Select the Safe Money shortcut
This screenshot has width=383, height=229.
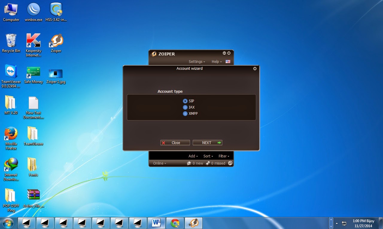tap(34, 75)
